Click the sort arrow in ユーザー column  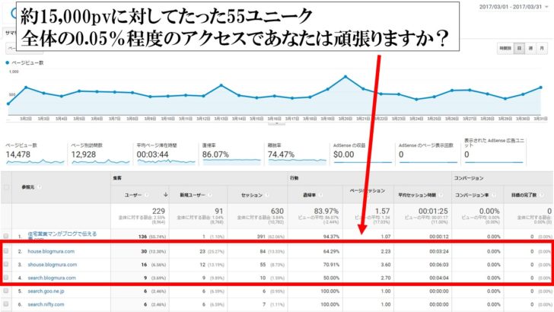(165, 195)
